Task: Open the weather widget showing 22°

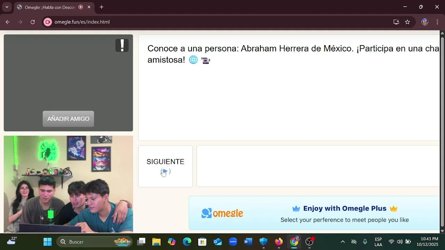Action: tap(12, 241)
